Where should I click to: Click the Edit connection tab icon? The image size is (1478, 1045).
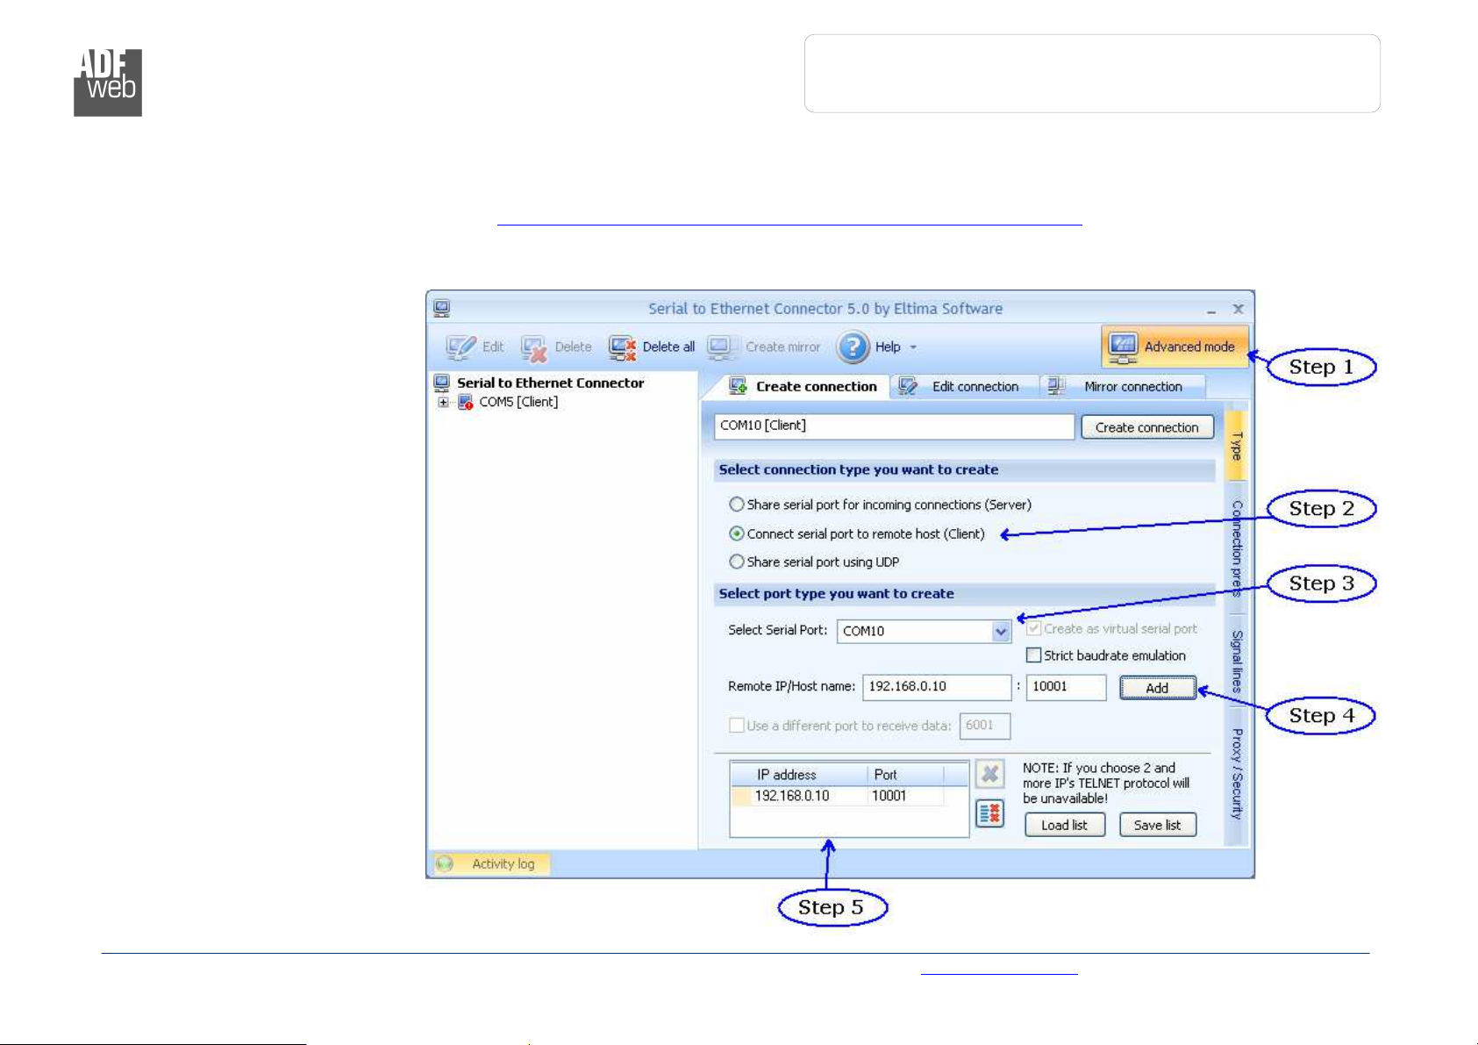[908, 387]
